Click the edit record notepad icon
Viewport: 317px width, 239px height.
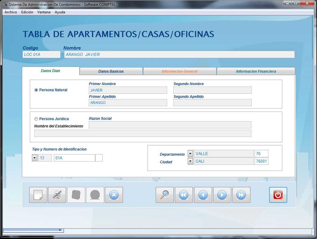point(57,195)
